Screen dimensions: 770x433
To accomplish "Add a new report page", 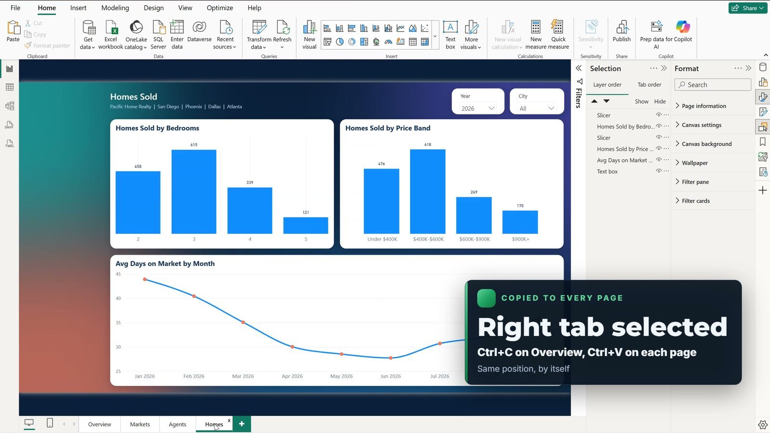I will 242,424.
